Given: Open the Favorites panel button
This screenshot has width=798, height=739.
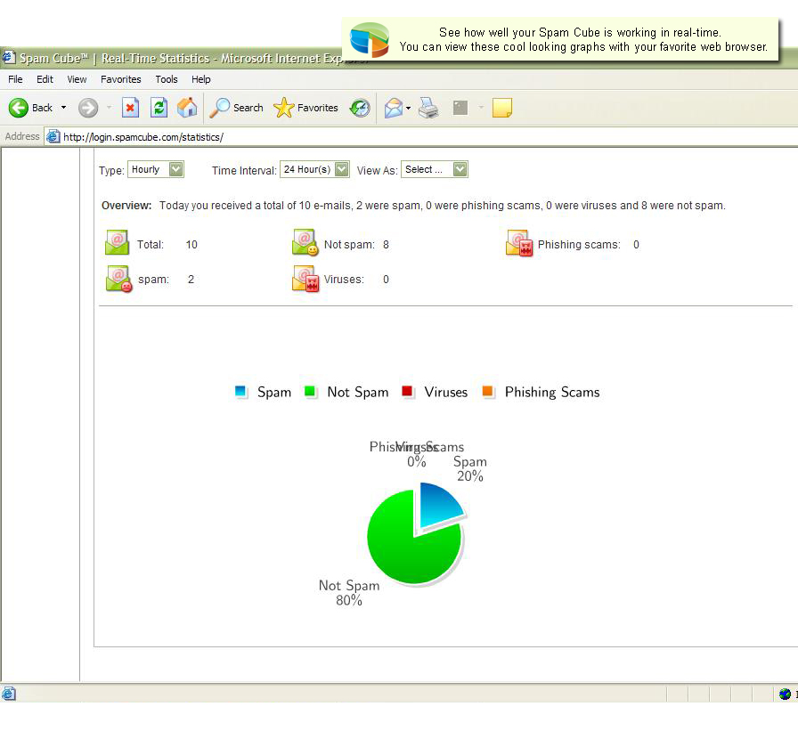Looking at the screenshot, I should click(305, 108).
